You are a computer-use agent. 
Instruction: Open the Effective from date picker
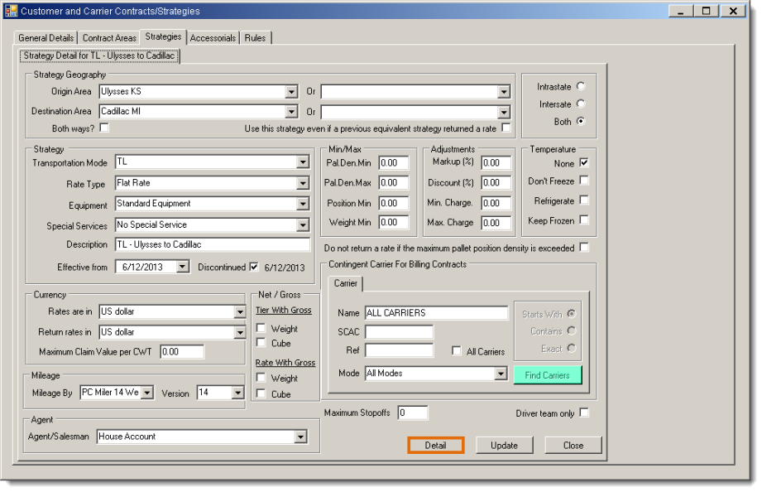tap(182, 267)
